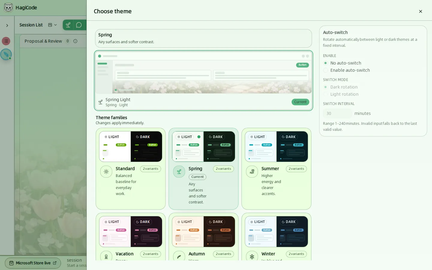Image resolution: width=432 pixels, height=270 pixels.
Task: Choose Winter Dark variant preview
Action: click(x=292, y=232)
